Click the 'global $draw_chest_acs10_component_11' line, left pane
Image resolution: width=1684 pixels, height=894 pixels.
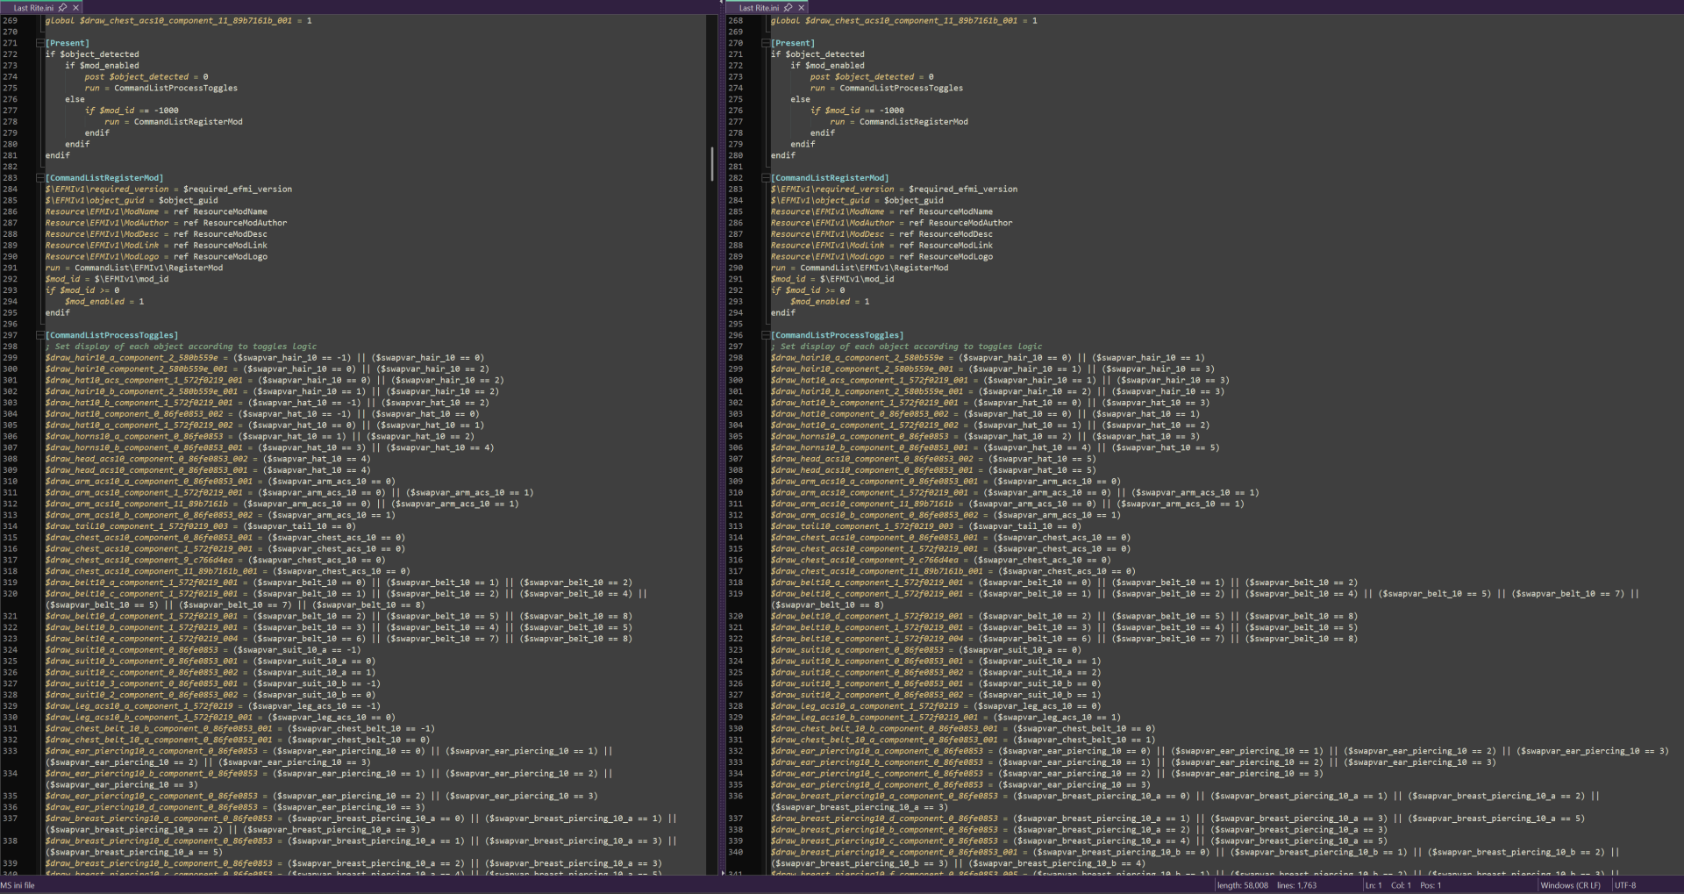pyautogui.click(x=178, y=20)
